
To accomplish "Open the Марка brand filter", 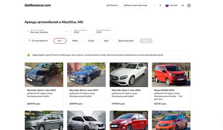I will 75,41.
